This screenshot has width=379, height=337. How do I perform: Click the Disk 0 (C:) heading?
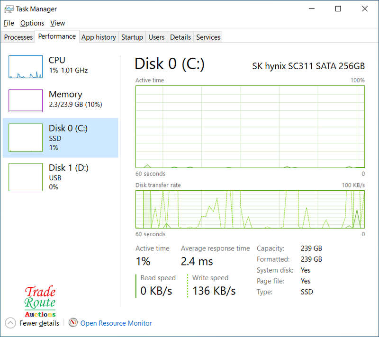click(170, 64)
